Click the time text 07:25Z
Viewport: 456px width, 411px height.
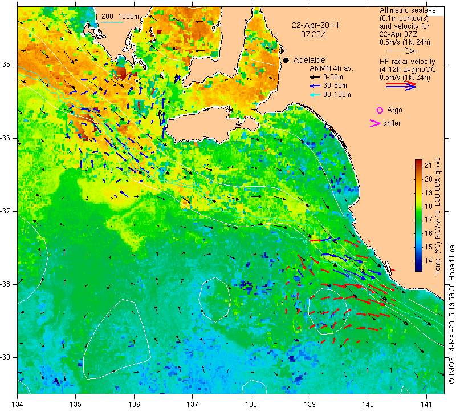pyautogui.click(x=313, y=34)
